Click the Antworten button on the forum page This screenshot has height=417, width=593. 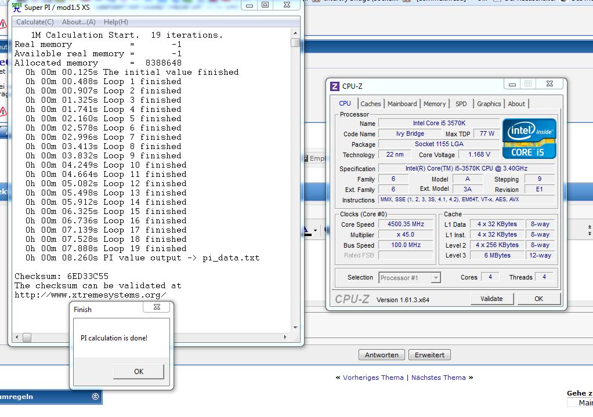(382, 354)
